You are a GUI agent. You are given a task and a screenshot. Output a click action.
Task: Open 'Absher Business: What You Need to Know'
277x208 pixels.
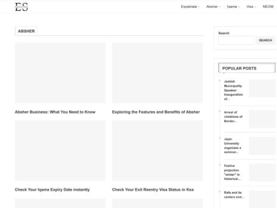[55, 112]
